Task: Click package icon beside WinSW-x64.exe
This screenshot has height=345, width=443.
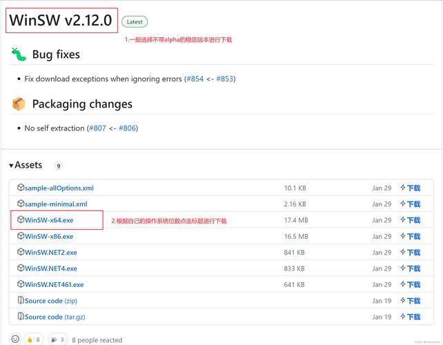Action: pyautogui.click(x=21, y=219)
